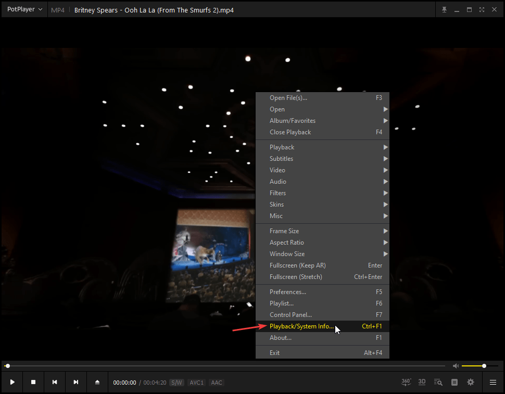The height and width of the screenshot is (394, 505).
Task: Click the S/W decoder indicator
Action: 177,383
